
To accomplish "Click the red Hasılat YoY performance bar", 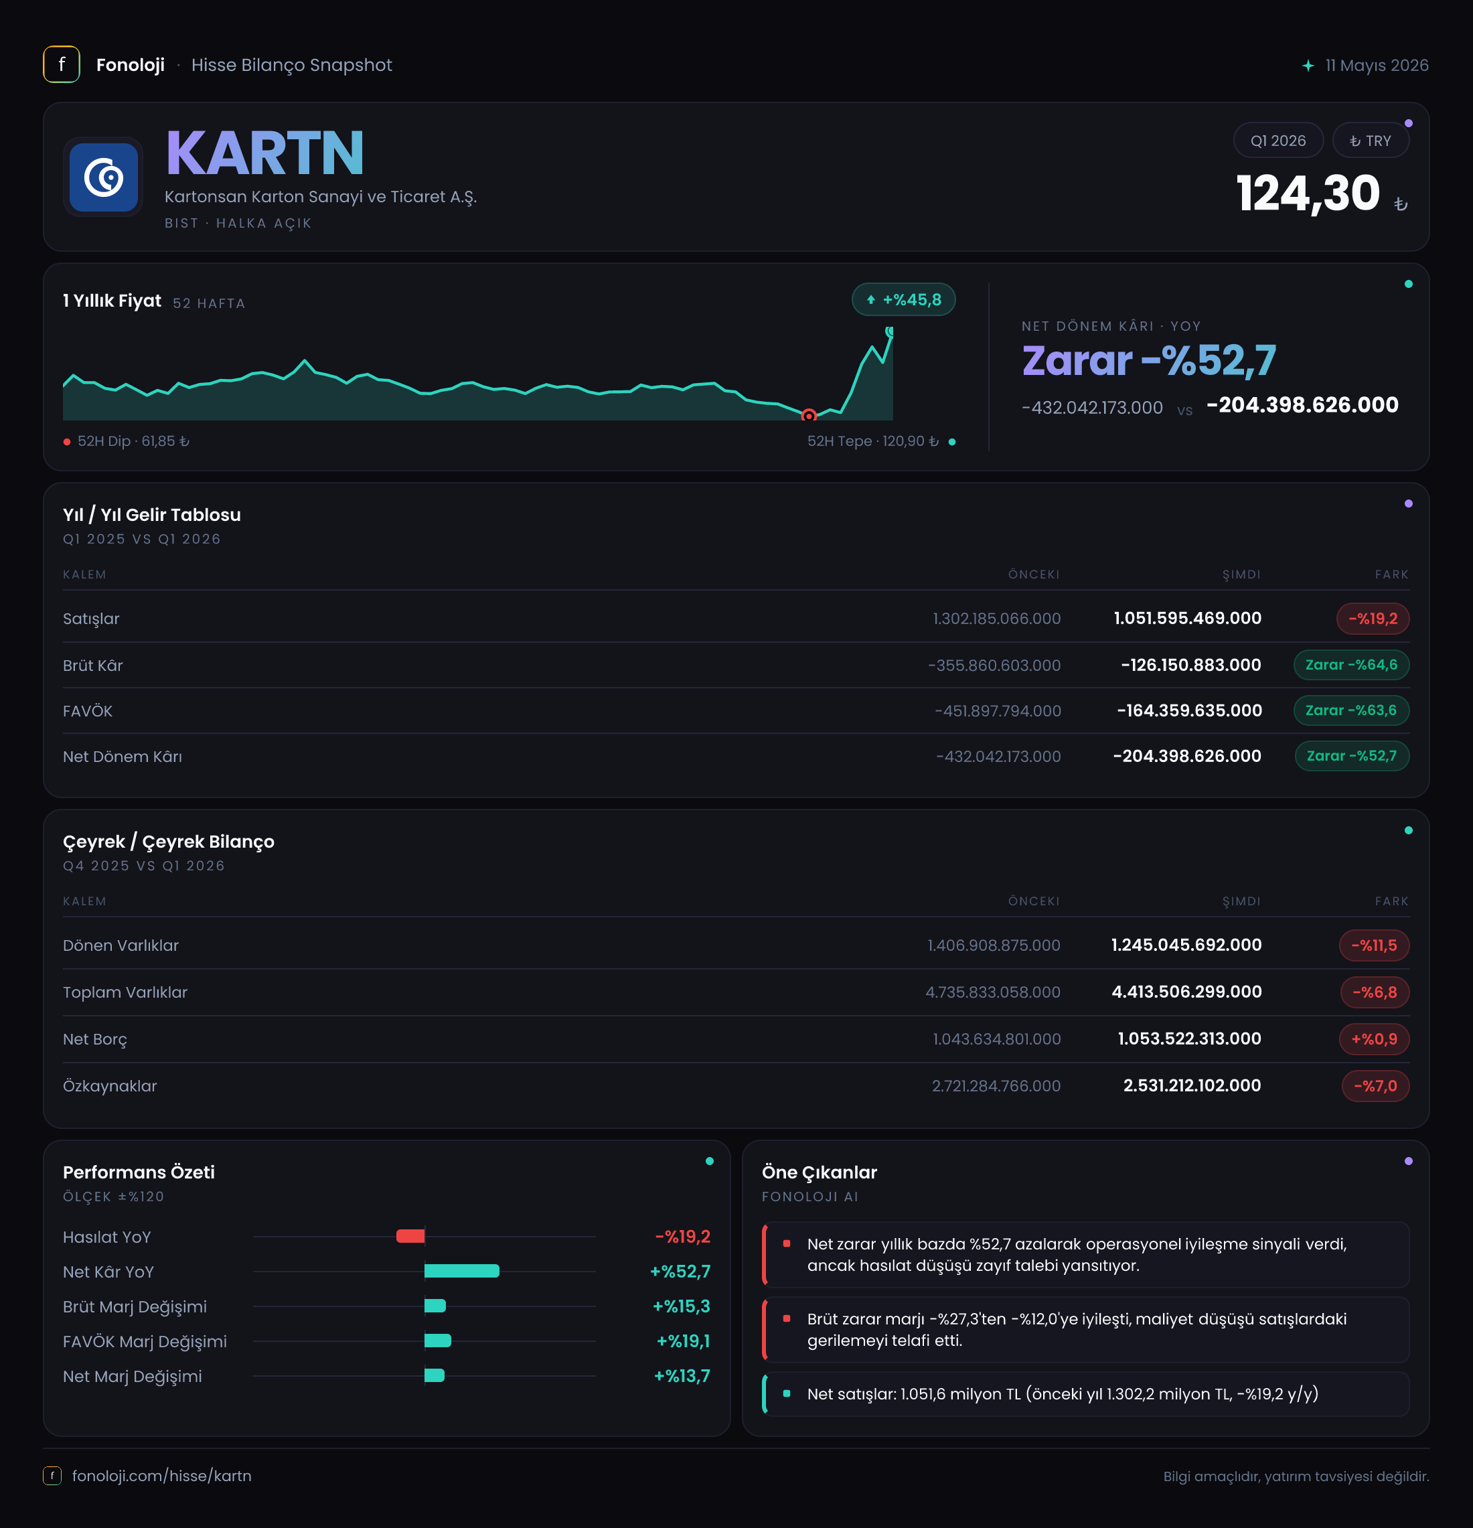I will (x=410, y=1237).
